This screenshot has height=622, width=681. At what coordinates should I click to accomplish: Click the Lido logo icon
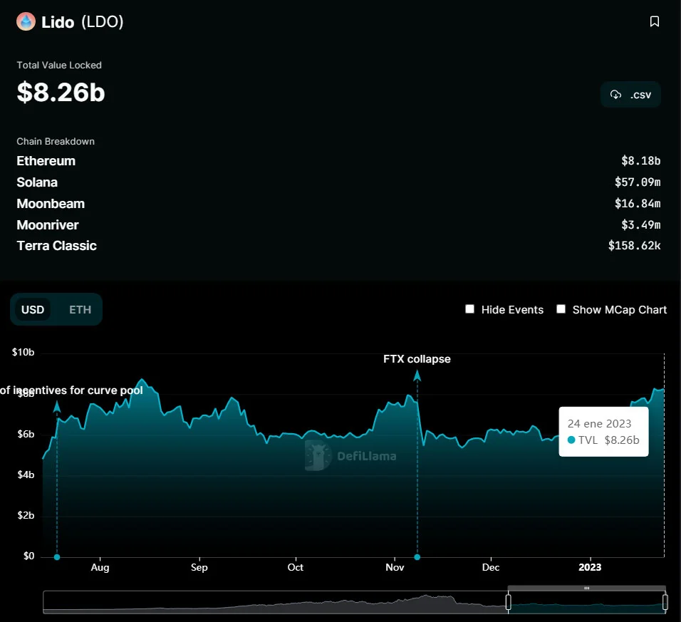tap(26, 21)
